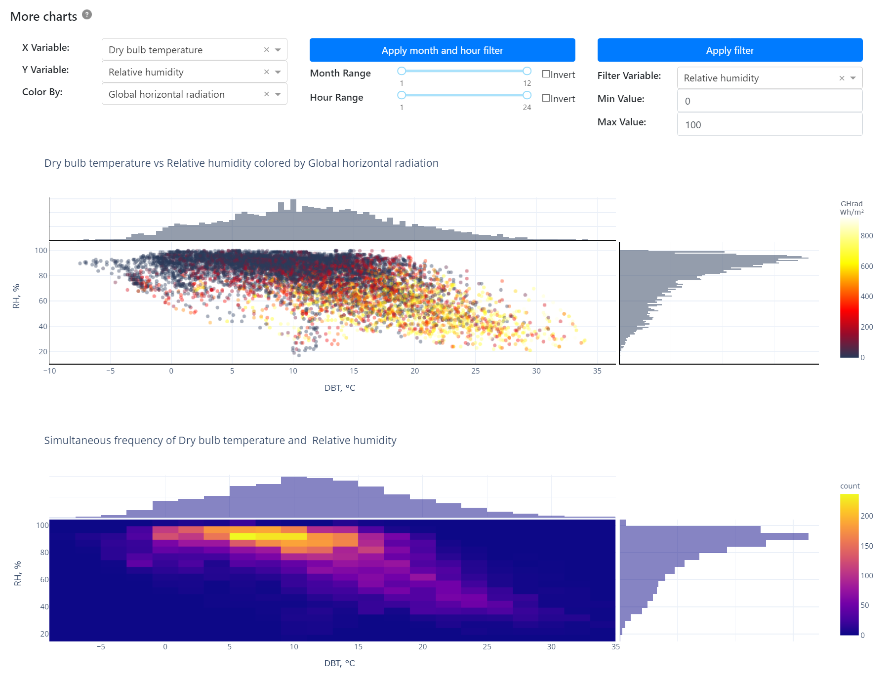Viewport: 890px width, 674px height.
Task: Click Apply month and hour filter button
Action: tap(442, 50)
